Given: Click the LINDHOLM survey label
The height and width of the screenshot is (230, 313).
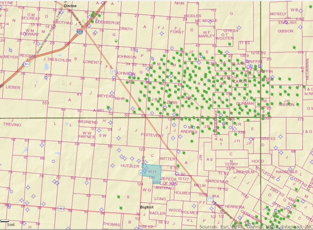Looking at the screenshot, I should pos(244,172).
